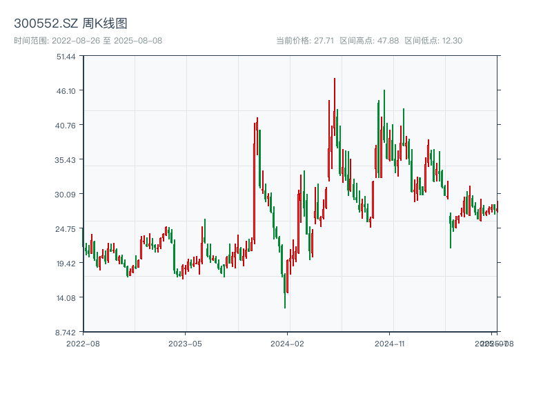
Task: Click the 区间低点 12.30 label
Action: coord(433,41)
